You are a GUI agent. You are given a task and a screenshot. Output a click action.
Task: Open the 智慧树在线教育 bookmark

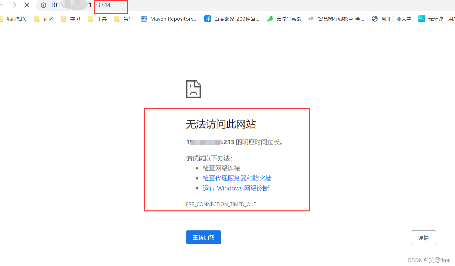336,19
